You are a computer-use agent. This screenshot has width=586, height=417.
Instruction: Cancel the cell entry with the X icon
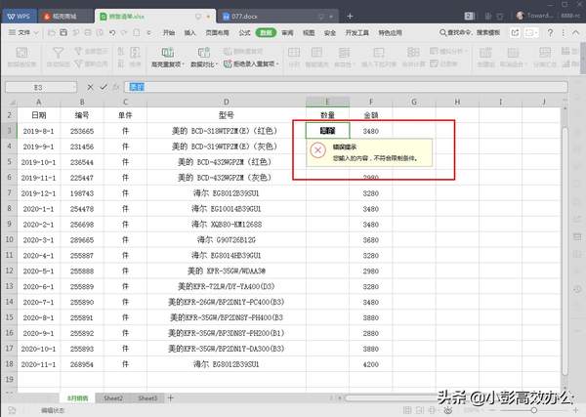(x=90, y=86)
